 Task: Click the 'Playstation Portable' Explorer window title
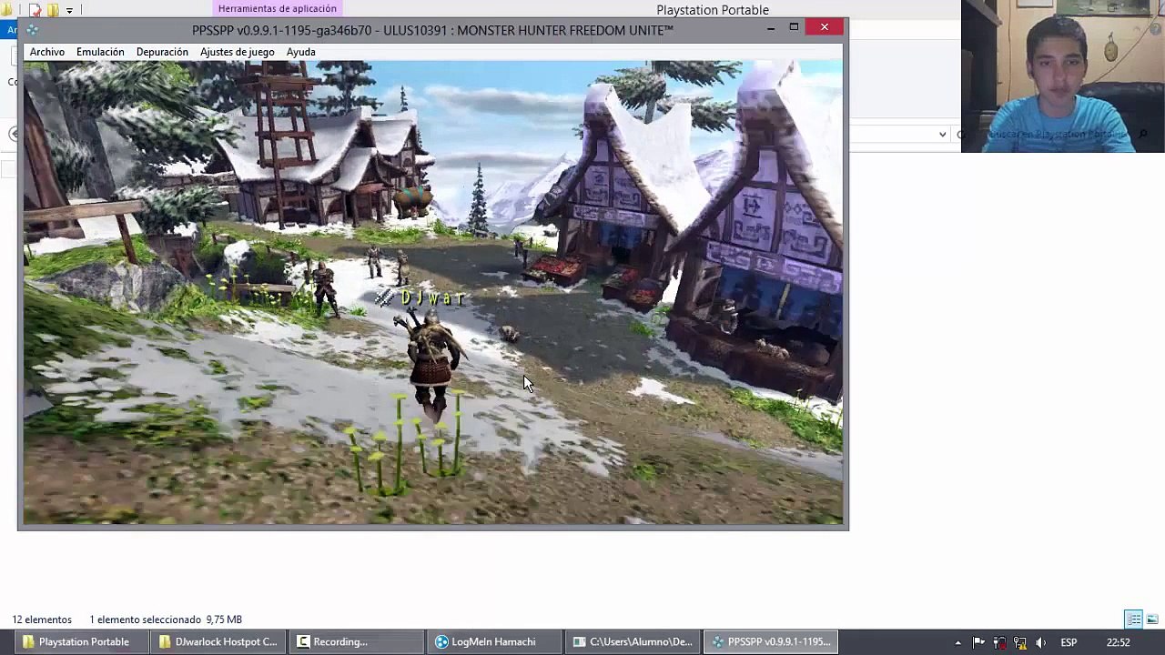[713, 10]
